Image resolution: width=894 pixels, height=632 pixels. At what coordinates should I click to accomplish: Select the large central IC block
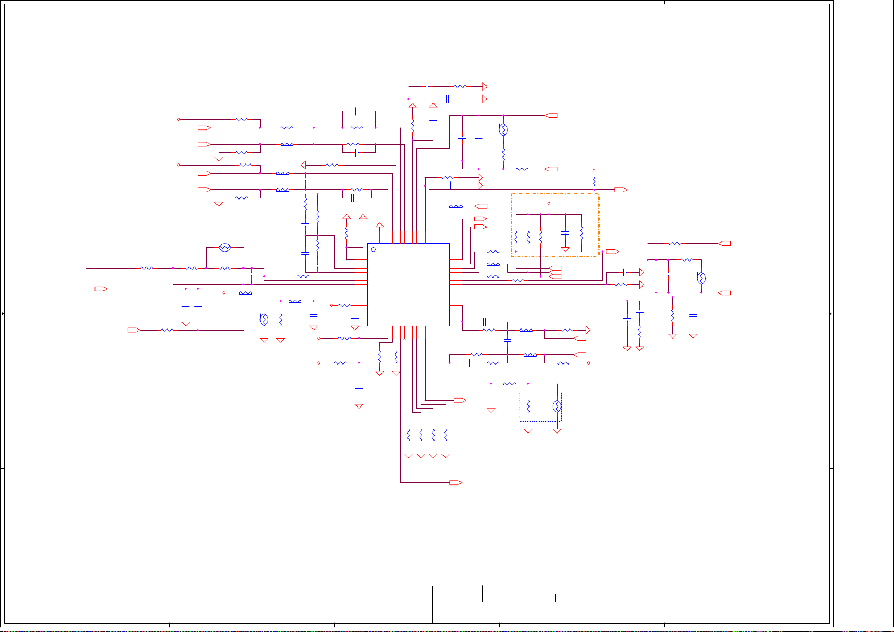[x=409, y=284]
